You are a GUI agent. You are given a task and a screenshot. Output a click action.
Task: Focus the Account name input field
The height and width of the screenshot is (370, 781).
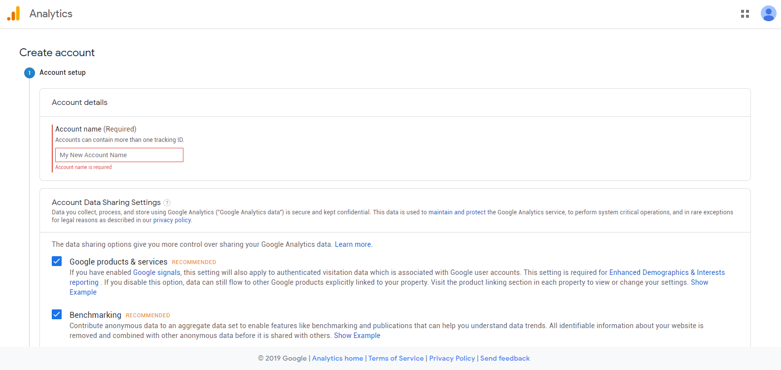tap(119, 155)
